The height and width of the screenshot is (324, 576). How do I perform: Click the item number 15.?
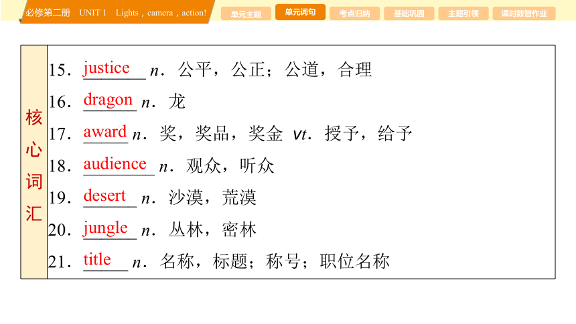coord(60,70)
